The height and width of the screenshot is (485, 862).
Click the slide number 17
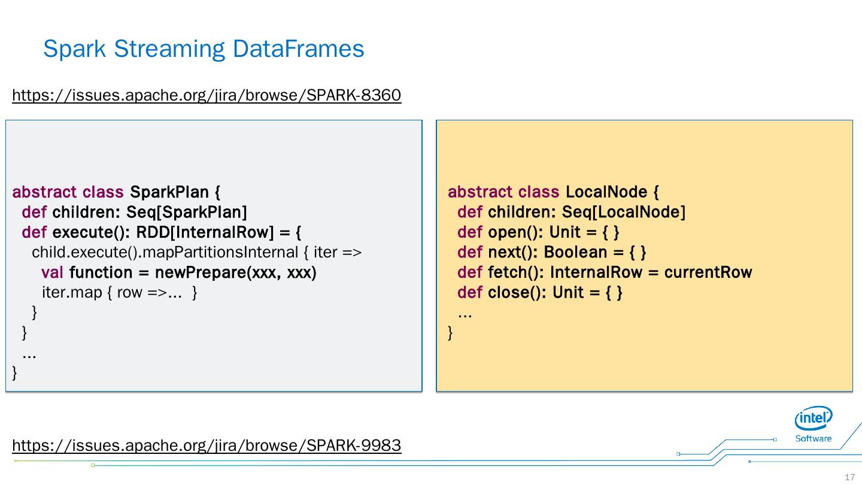coord(849,477)
